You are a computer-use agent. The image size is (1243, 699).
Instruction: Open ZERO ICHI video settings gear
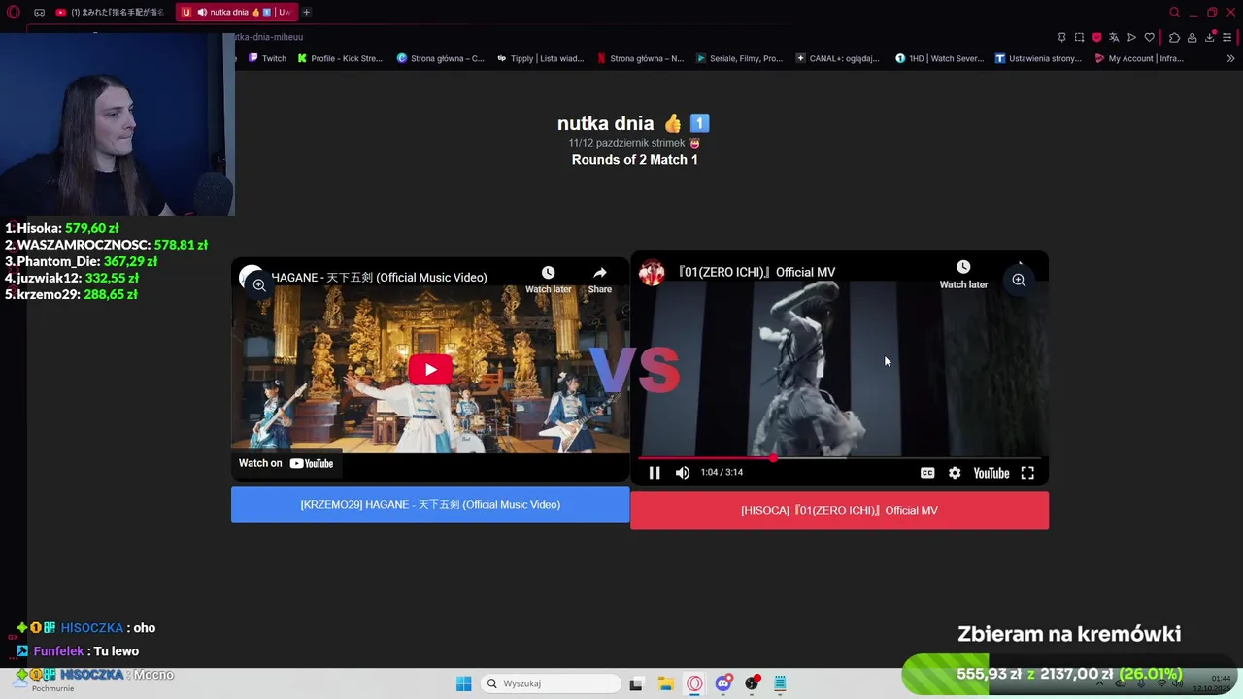pyautogui.click(x=955, y=473)
